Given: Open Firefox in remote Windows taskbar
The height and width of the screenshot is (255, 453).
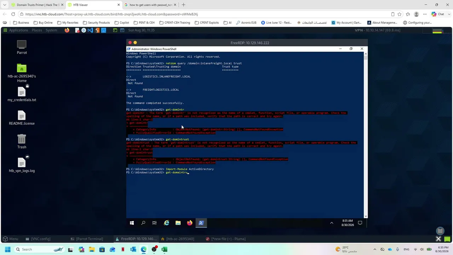Looking at the screenshot, I should [190, 223].
